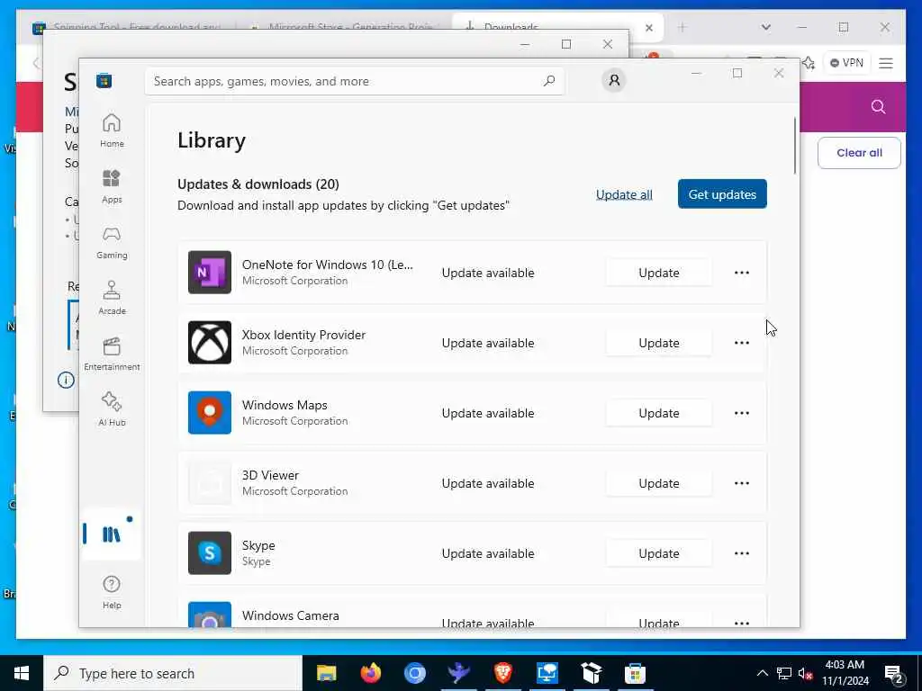Open the notification center icon
Viewport: 922px width, 691px height.
click(893, 674)
